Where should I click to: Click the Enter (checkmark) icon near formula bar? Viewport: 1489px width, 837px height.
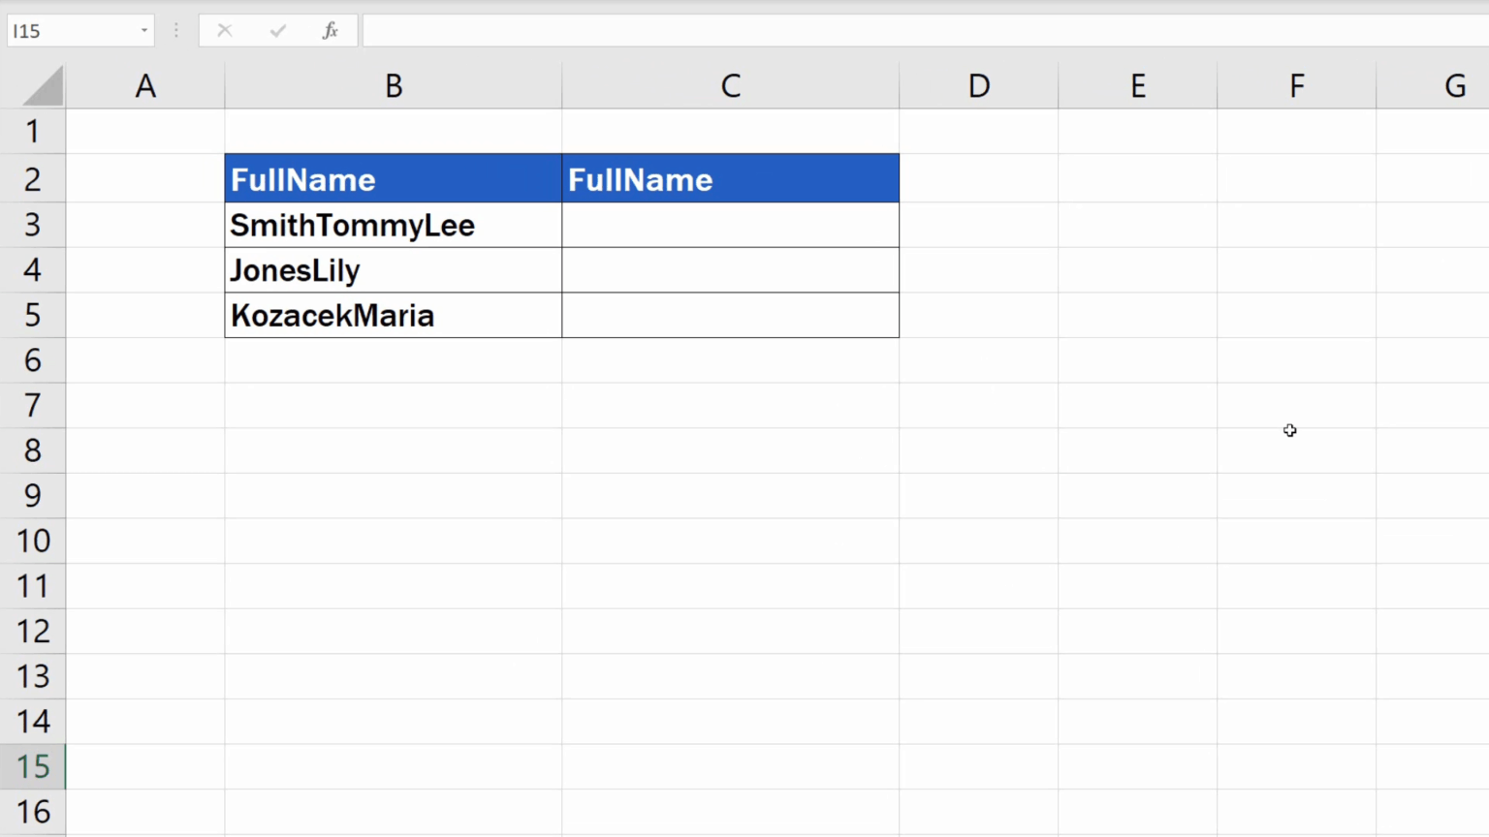pos(277,30)
